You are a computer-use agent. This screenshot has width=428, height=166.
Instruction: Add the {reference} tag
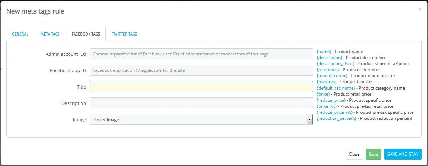(x=328, y=70)
